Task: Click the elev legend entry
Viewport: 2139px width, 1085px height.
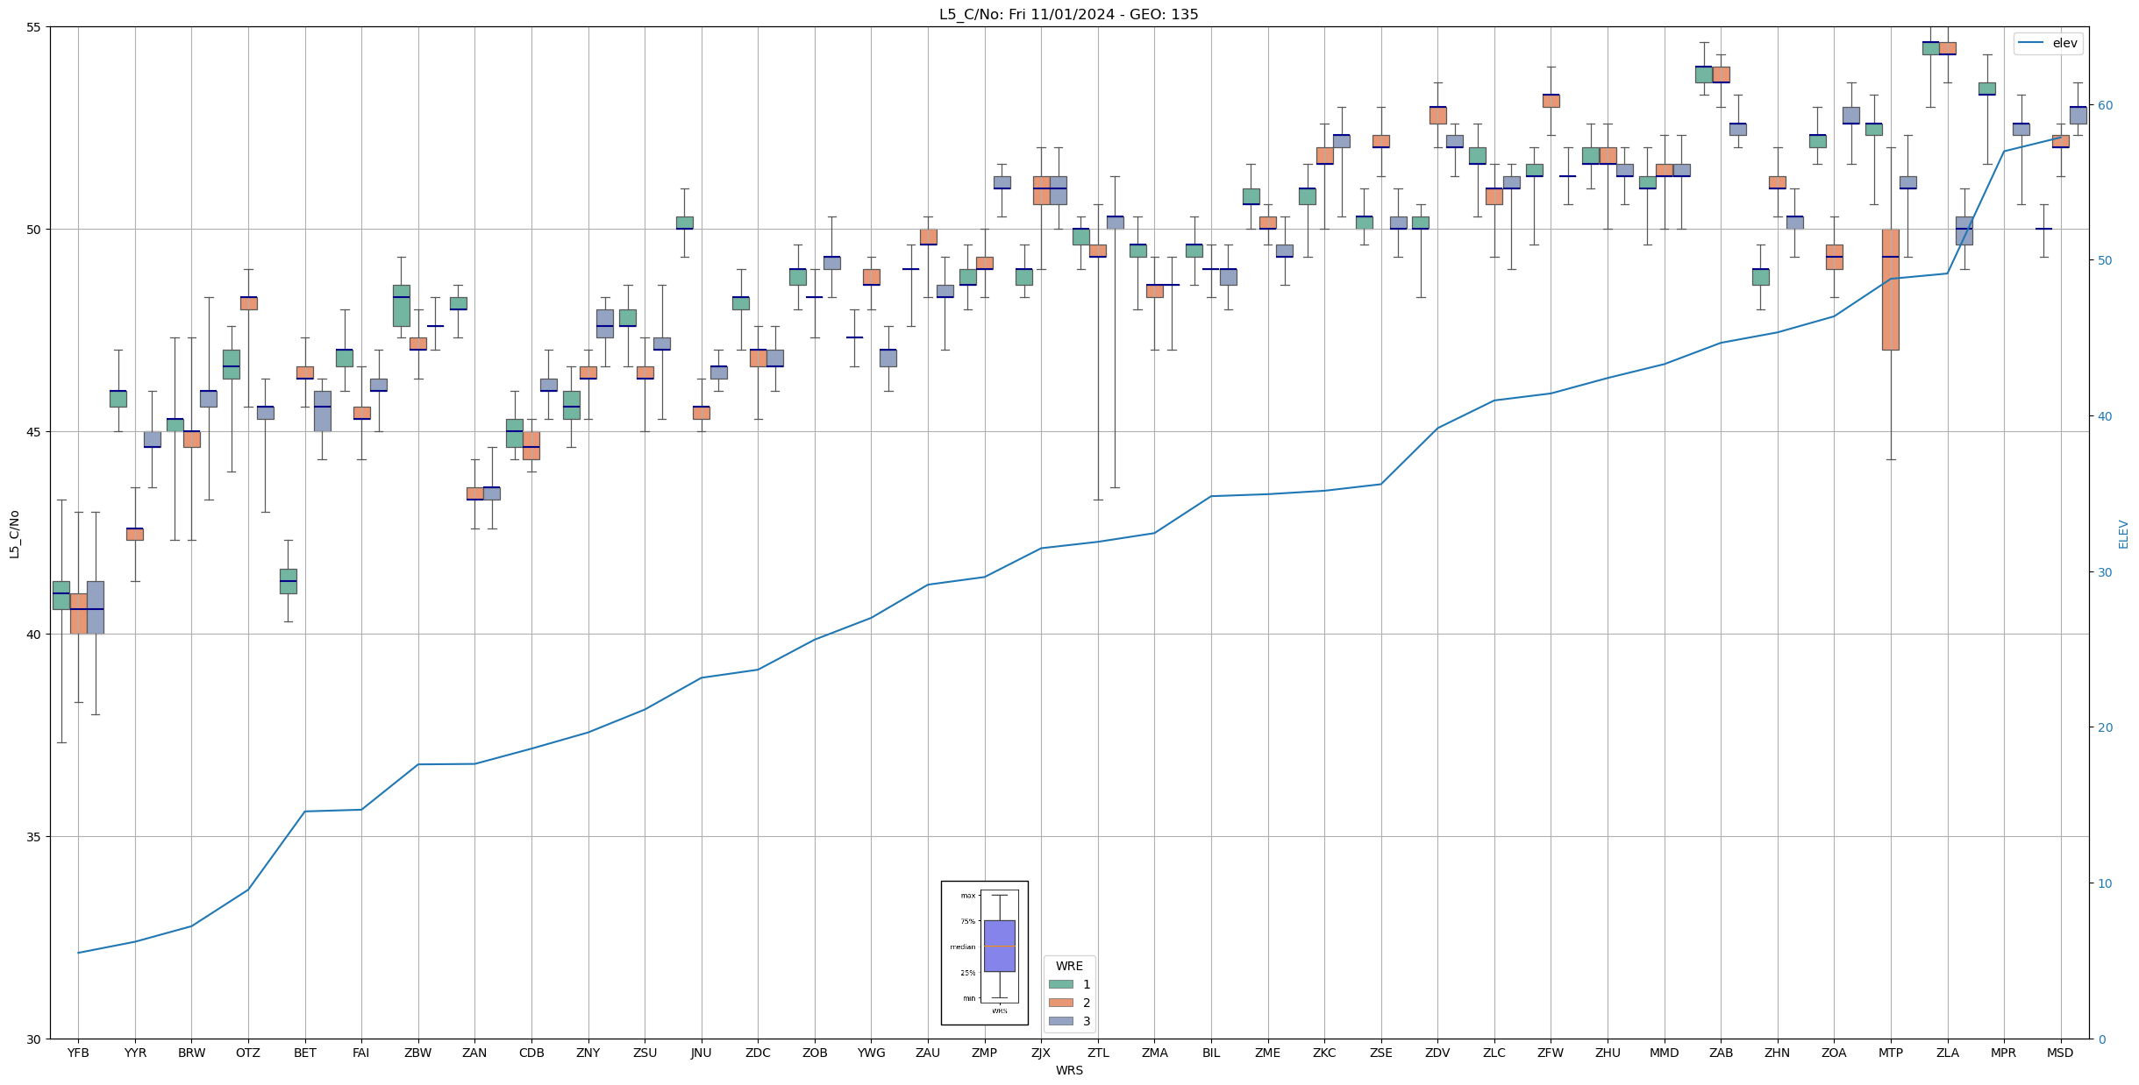Action: pos(2048,43)
